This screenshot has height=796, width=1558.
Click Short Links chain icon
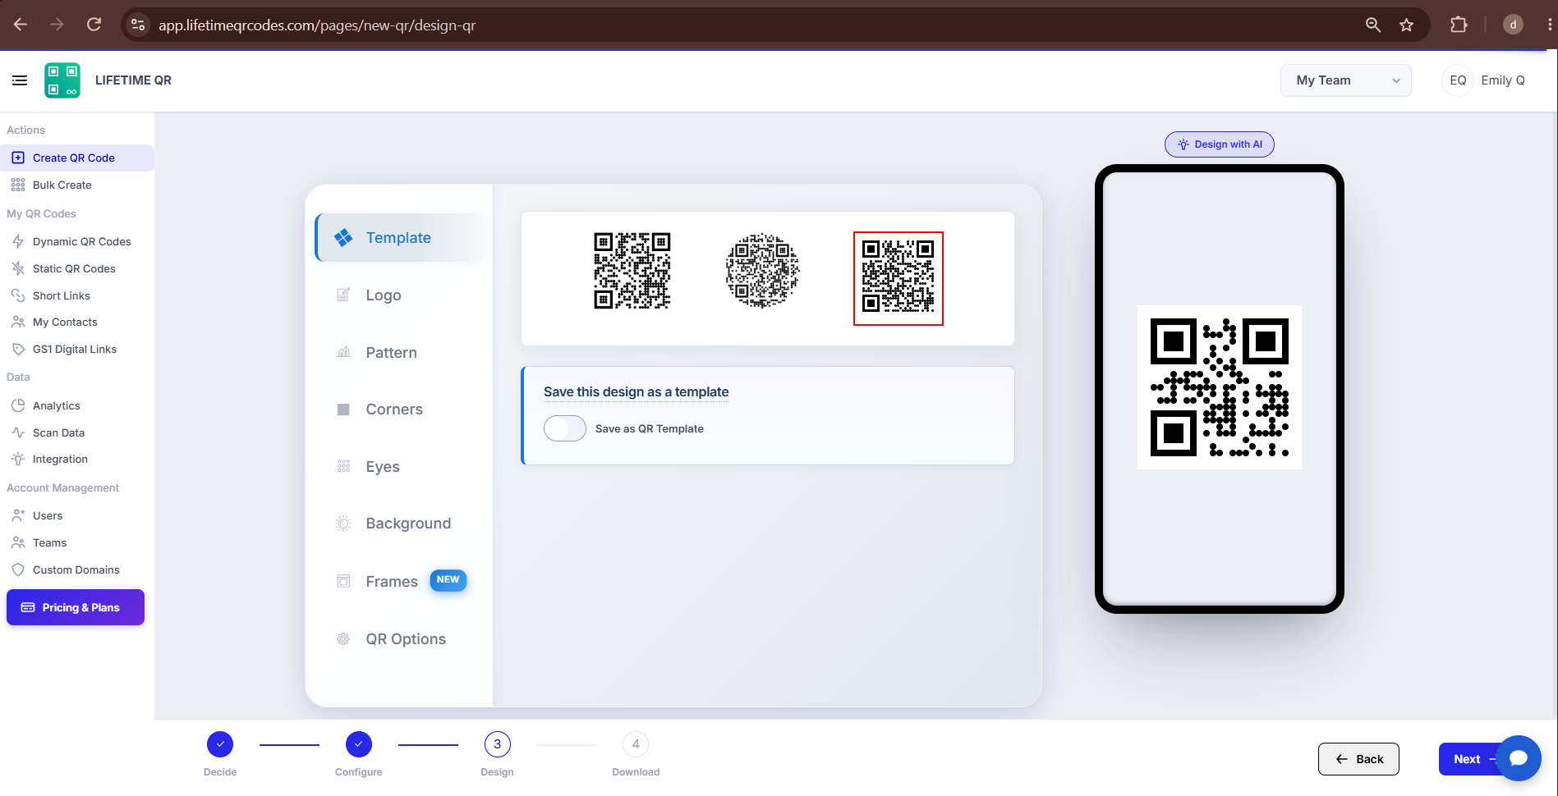[18, 295]
